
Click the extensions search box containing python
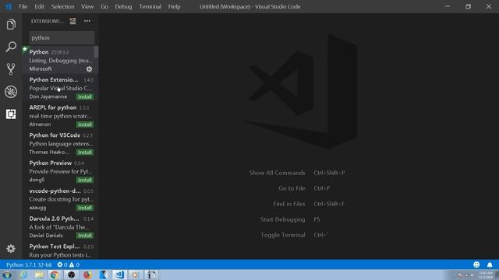(x=62, y=38)
